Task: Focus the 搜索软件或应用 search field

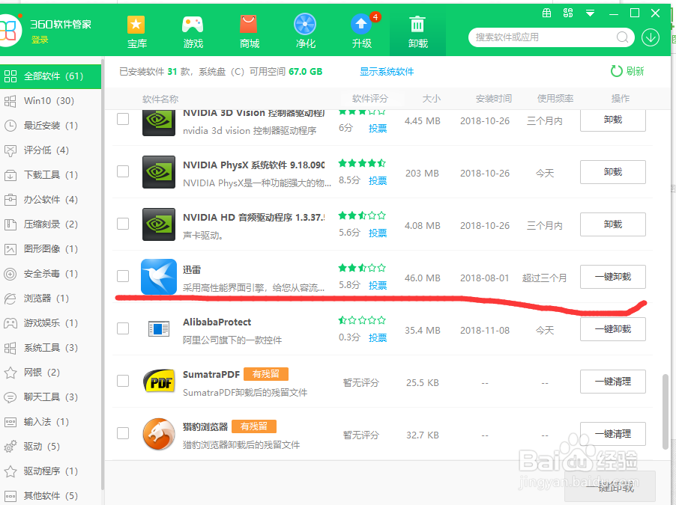Action: (544, 37)
